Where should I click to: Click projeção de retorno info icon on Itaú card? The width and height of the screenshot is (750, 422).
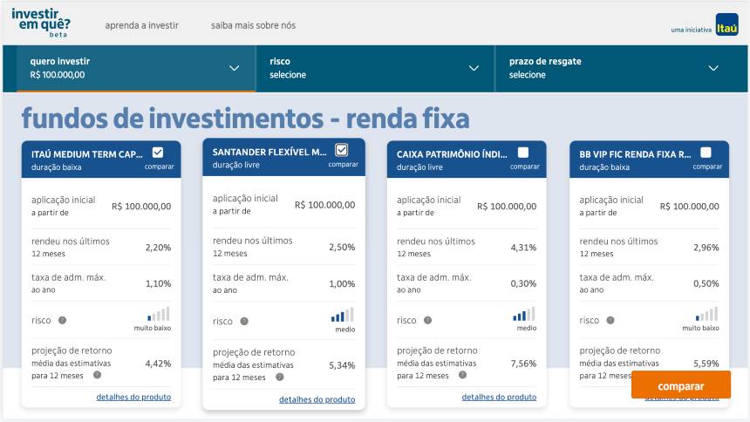tap(97, 375)
